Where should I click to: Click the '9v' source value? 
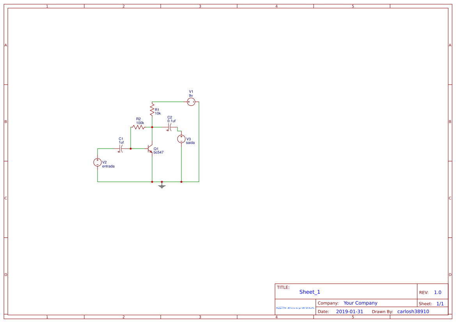click(191, 96)
